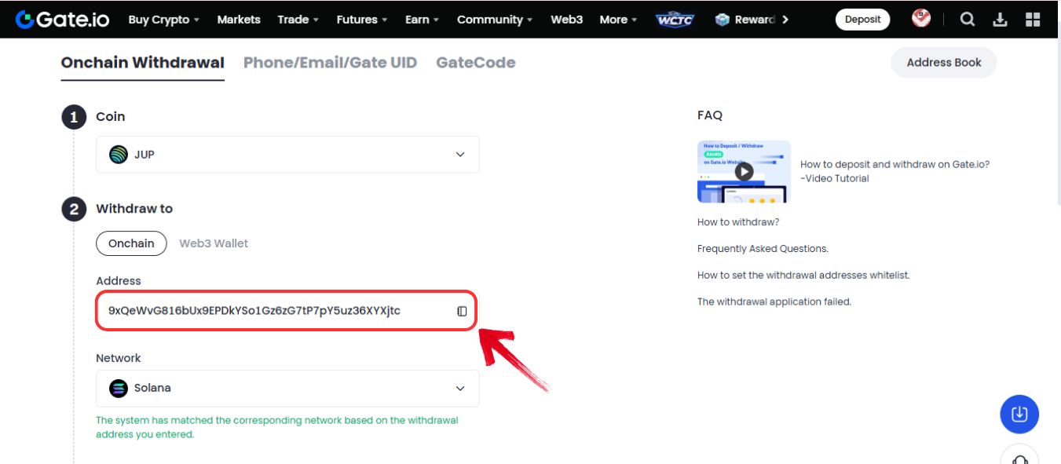Open the headset support chat icon

click(1019, 456)
